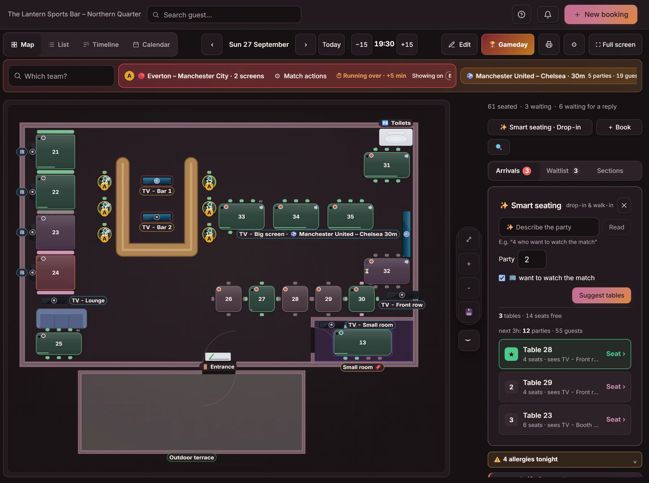This screenshot has width=649, height=483.
Task: Click Seat for Table 28
Action: pos(615,354)
